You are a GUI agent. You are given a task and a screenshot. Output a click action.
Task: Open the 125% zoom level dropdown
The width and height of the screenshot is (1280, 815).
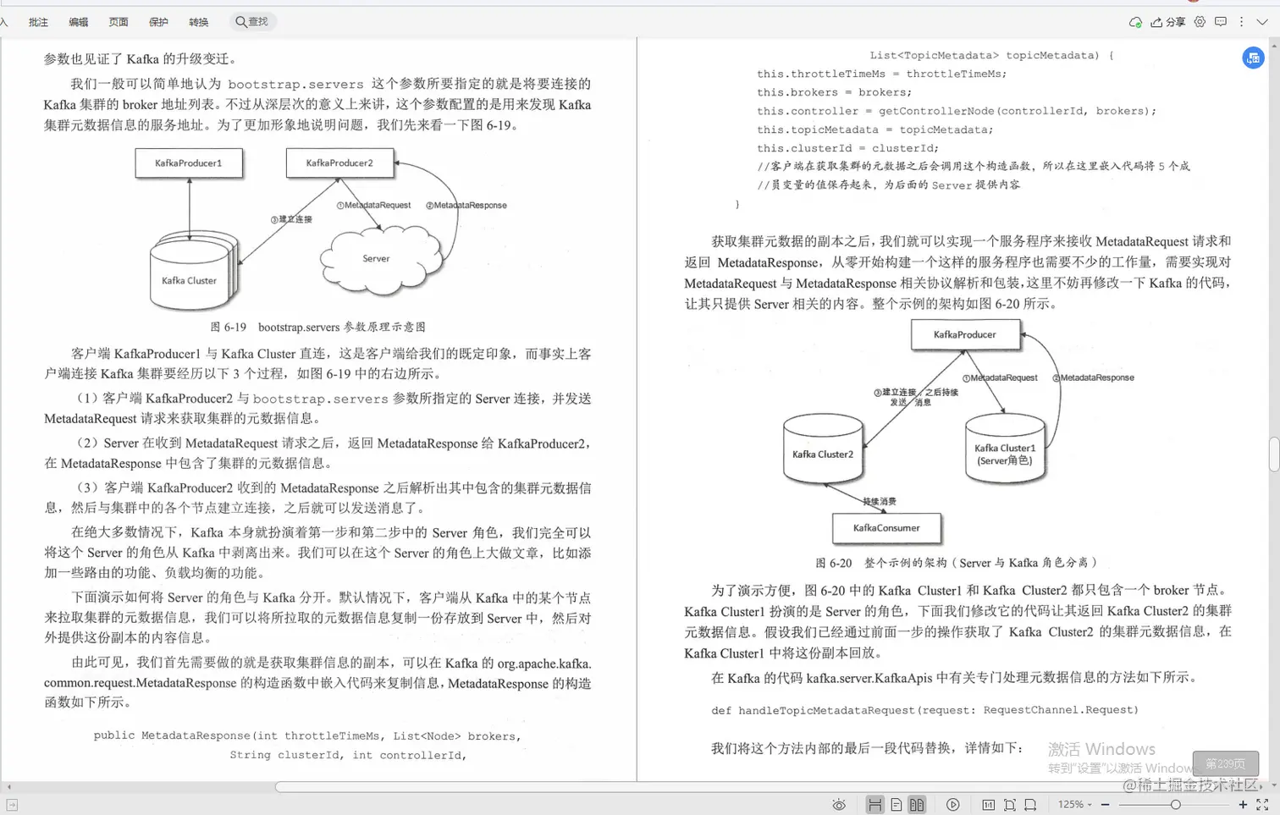point(1073,804)
